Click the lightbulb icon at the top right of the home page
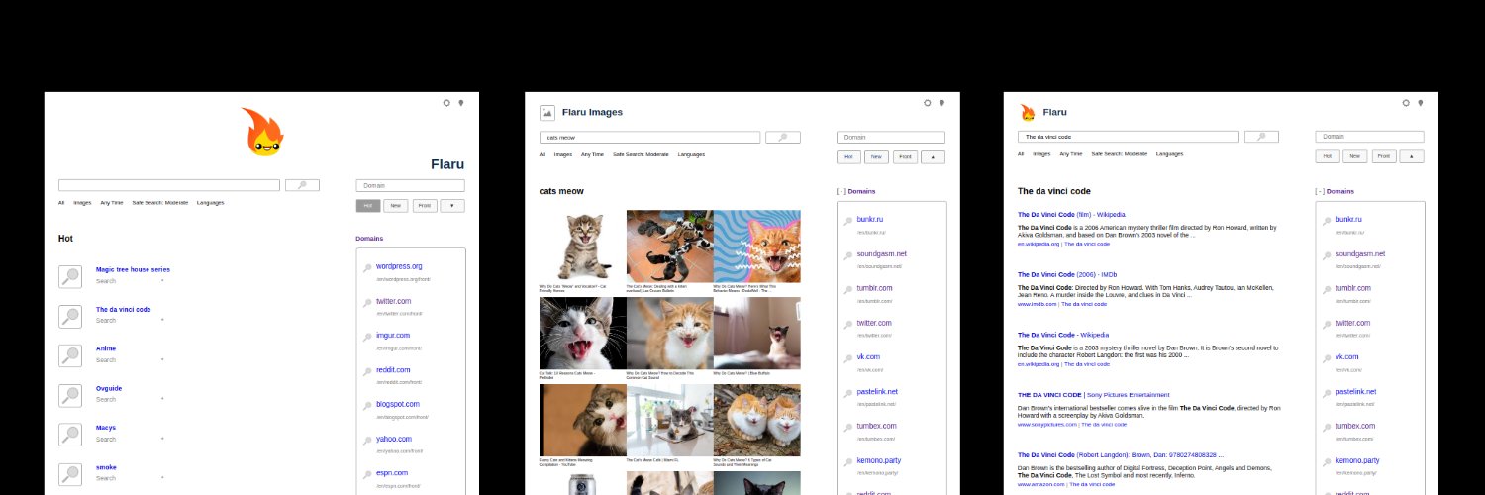The image size is (1485, 495). (x=461, y=102)
